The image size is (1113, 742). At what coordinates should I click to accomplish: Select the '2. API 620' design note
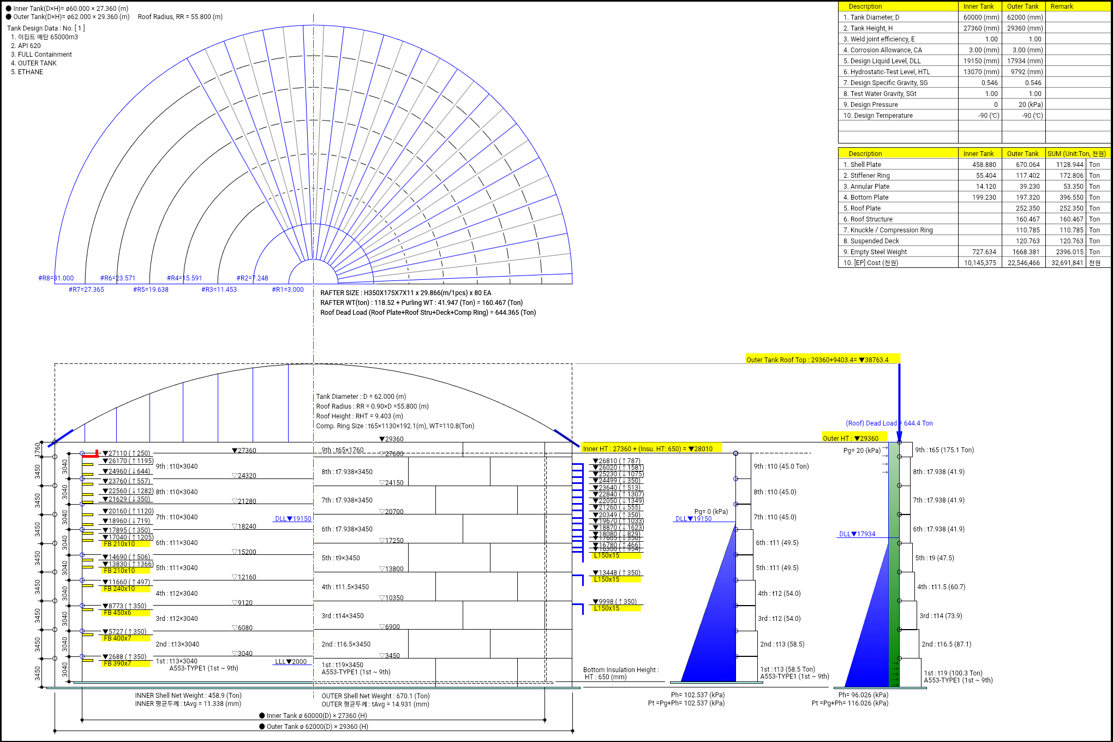point(26,46)
